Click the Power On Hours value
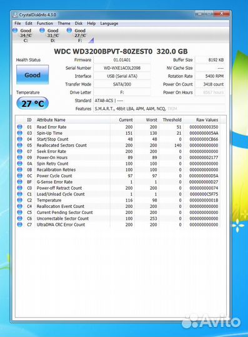Image resolution: width=248 pixels, height=337 pixels. coord(210,92)
